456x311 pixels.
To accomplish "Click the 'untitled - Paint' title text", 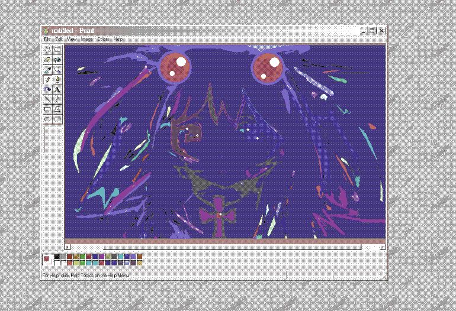I will tap(73, 31).
